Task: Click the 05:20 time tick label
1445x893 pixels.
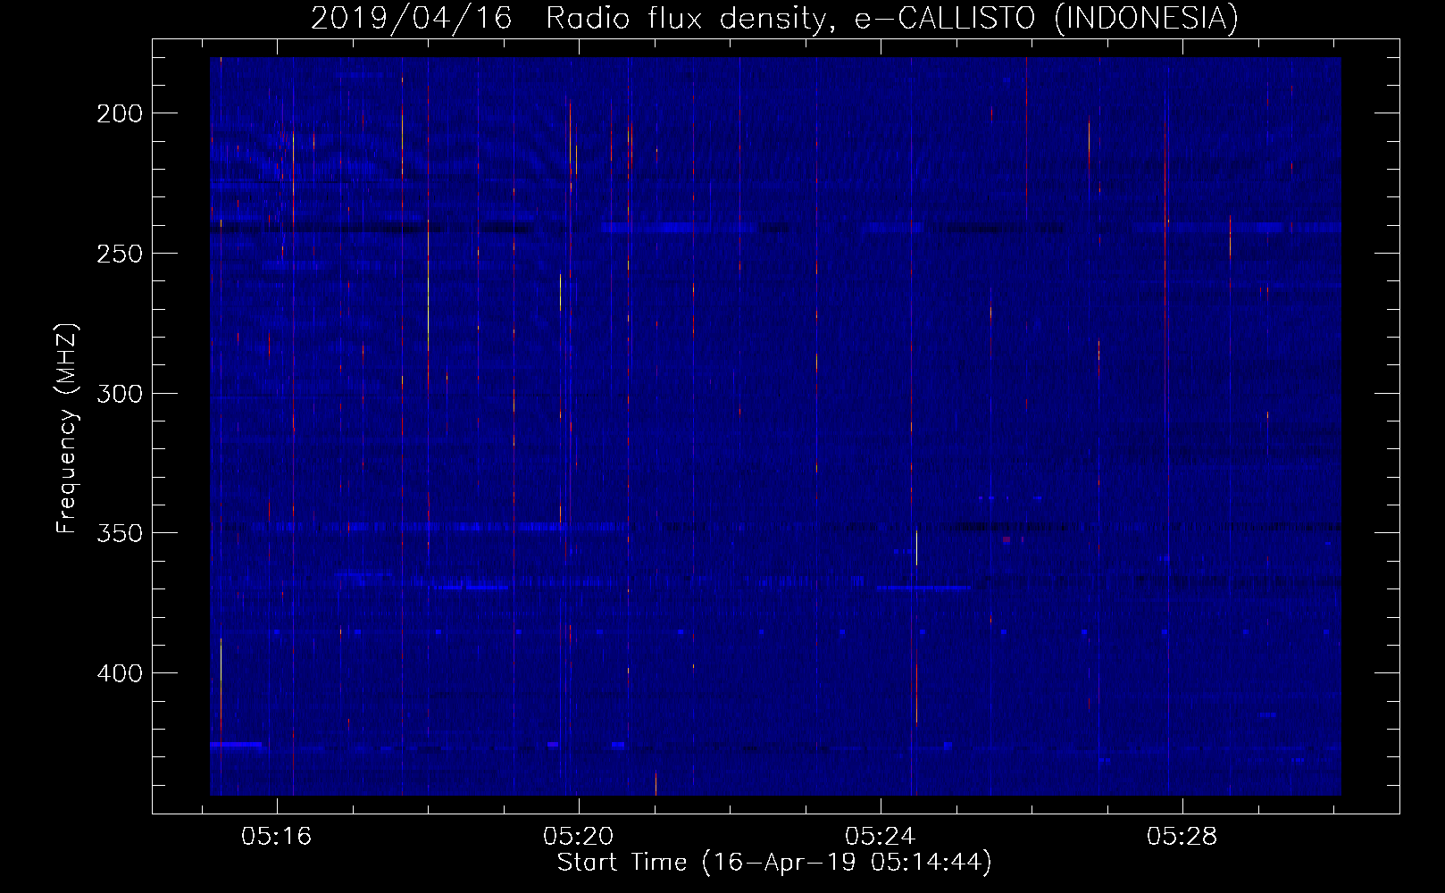Action: click(x=579, y=837)
